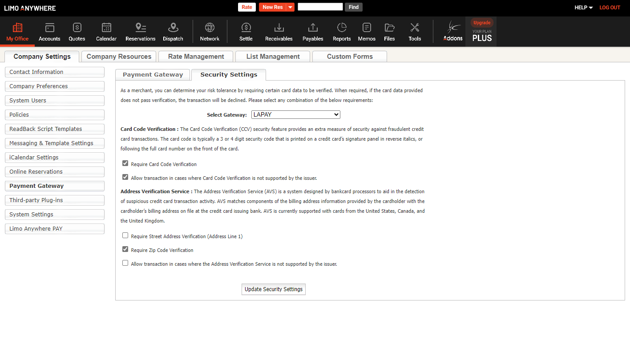Open System Users in the sidebar
The image size is (630, 345).
[54, 101]
